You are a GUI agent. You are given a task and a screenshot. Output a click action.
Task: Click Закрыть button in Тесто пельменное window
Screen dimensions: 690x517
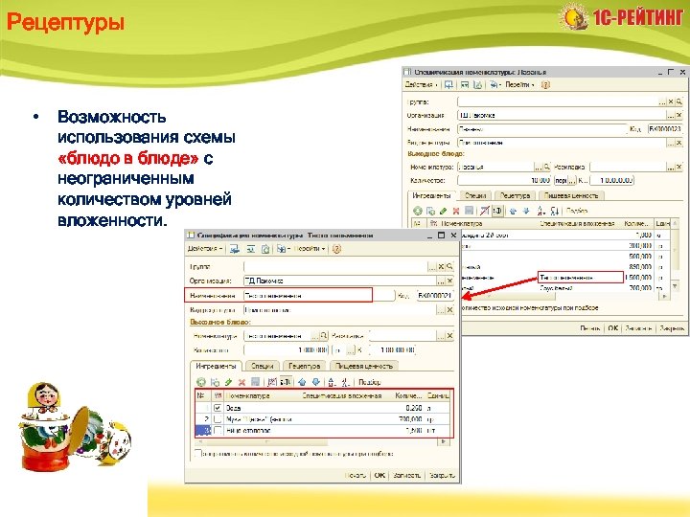click(x=442, y=475)
